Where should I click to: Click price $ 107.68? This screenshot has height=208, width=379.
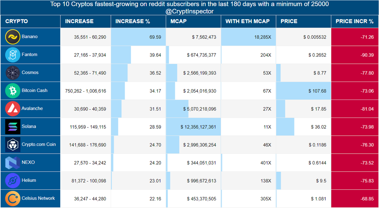coord(317,91)
